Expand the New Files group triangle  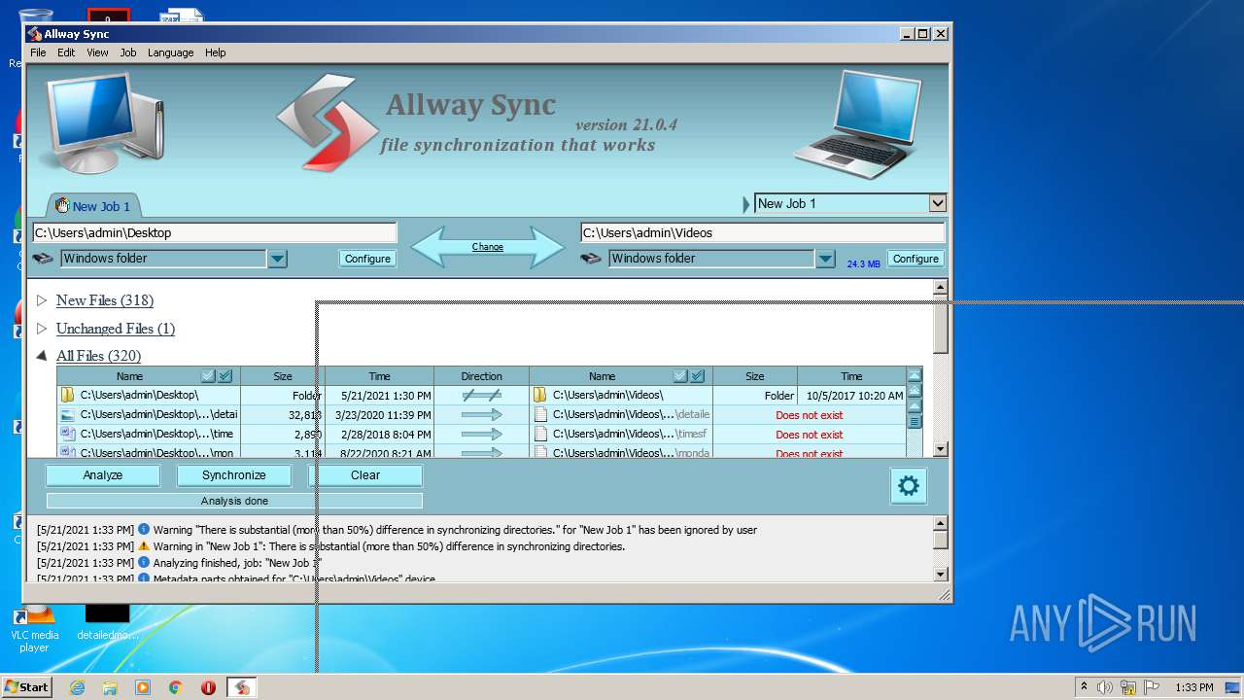(42, 300)
